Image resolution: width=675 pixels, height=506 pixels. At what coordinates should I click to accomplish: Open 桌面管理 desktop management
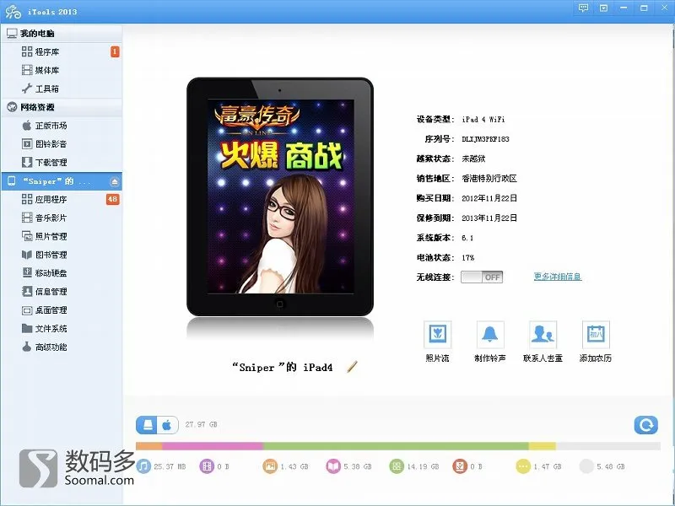click(x=61, y=310)
